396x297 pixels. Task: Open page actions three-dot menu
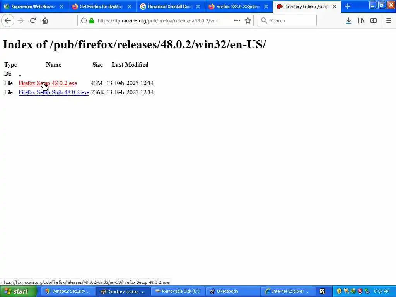coord(237,20)
